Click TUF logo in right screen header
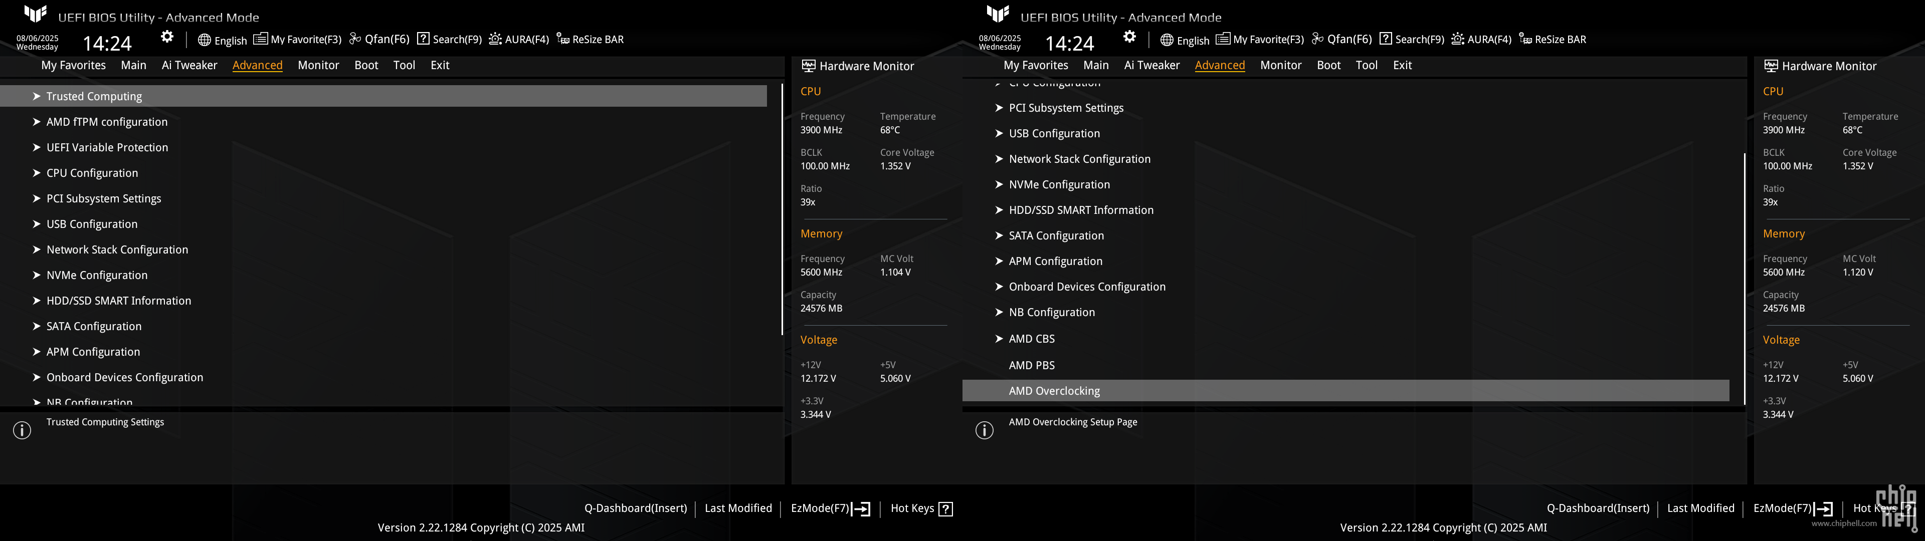 click(x=998, y=14)
